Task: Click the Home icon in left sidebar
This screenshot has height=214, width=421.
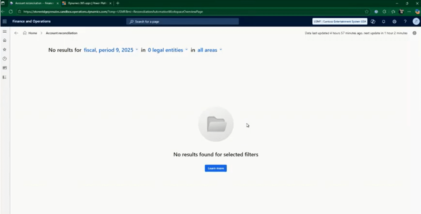Action: tap(5, 41)
